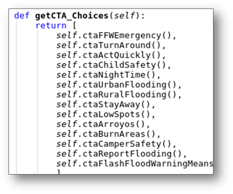
Task: Click the def keyword
Action: (x=22, y=16)
